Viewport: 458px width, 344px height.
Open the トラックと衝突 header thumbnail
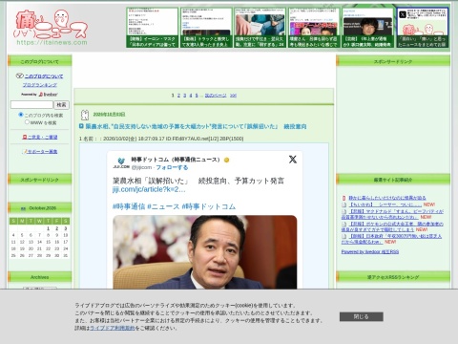206,28
